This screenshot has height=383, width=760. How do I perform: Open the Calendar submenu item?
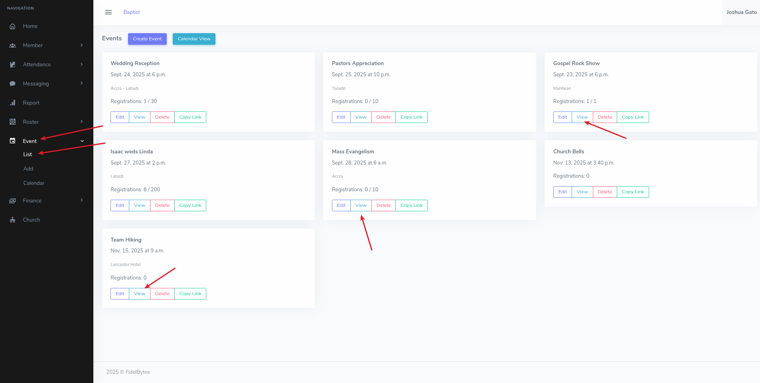pyautogui.click(x=34, y=183)
